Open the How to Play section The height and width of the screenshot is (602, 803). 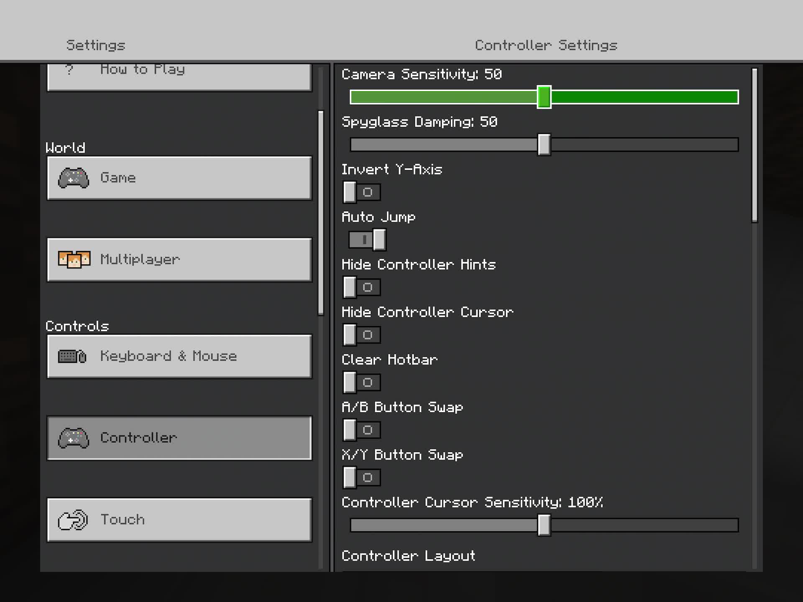click(179, 77)
